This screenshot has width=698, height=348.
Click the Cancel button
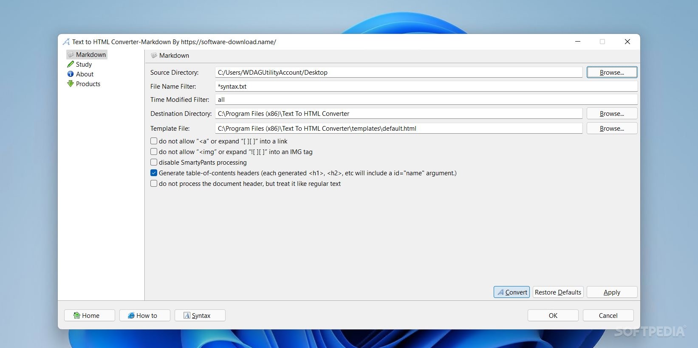pyautogui.click(x=608, y=315)
